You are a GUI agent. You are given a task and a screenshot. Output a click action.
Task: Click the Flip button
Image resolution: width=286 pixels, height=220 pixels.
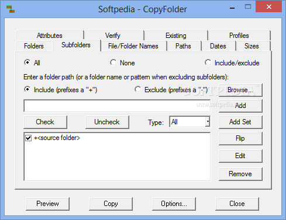point(240,138)
